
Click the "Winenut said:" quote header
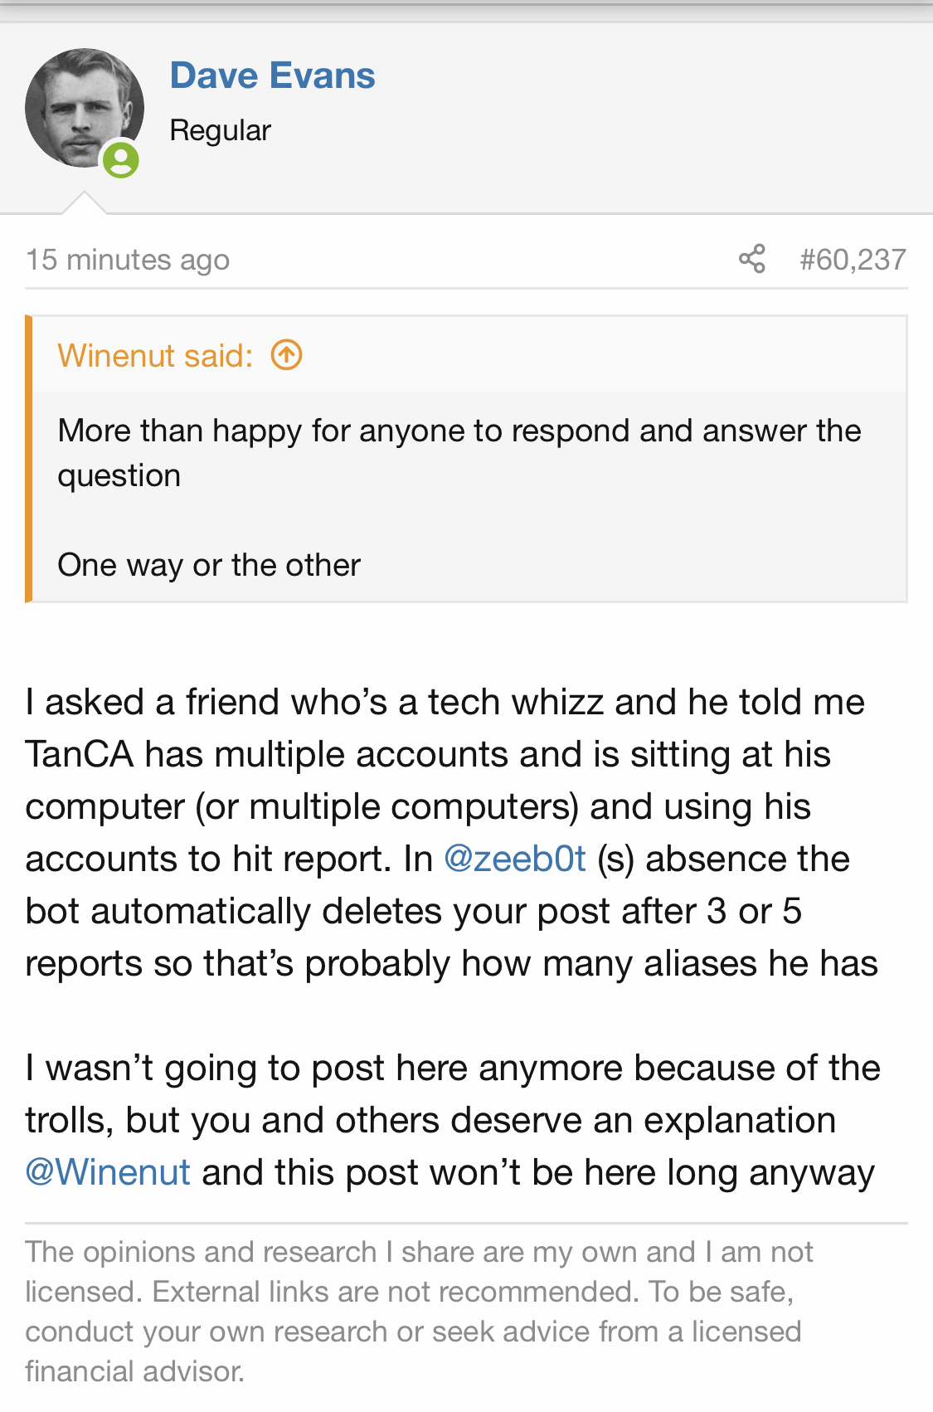tap(155, 356)
